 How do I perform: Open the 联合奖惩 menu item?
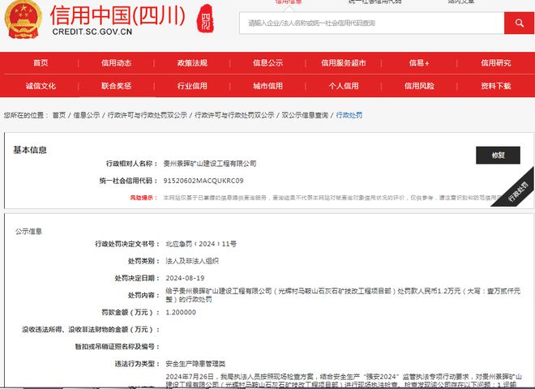[117, 86]
